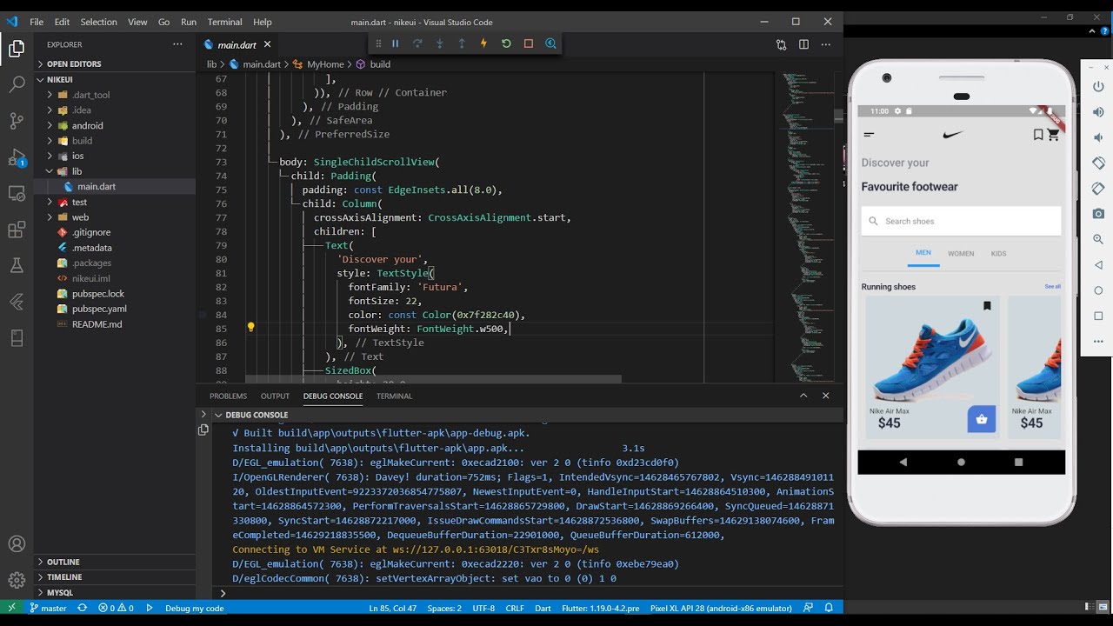Click the emulator camera screenshot button
Viewport: 1113px width, 626px height.
point(1098,213)
